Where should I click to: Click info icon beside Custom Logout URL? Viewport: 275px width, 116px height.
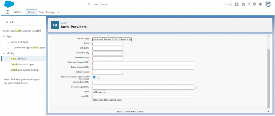click(196, 88)
